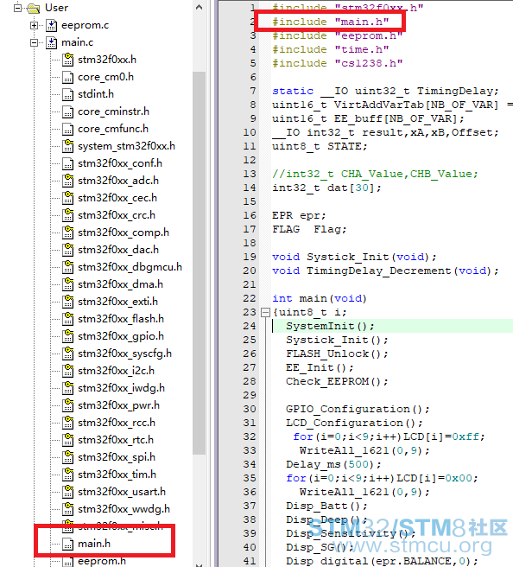This screenshot has height=567, width=513.
Task: Click the int32_t dat[30]; declaration
Action: [x=326, y=188]
